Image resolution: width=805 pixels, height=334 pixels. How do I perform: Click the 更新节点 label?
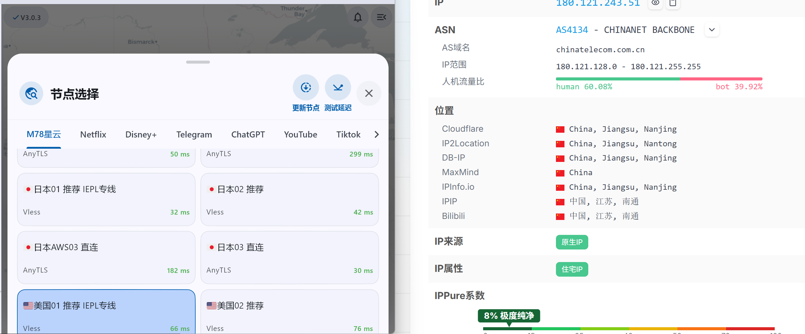pos(306,108)
